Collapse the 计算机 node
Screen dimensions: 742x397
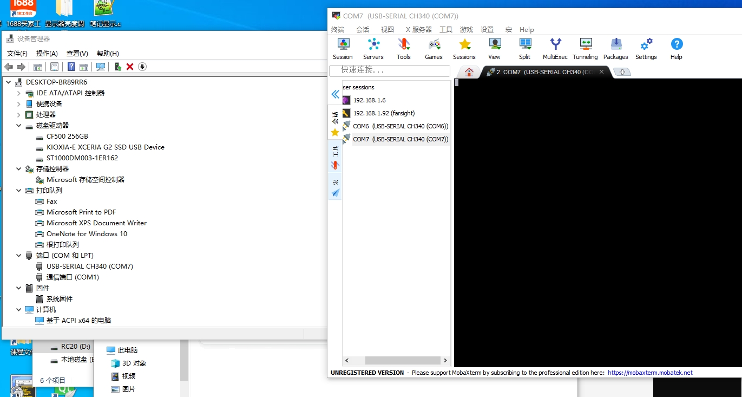[x=18, y=310]
